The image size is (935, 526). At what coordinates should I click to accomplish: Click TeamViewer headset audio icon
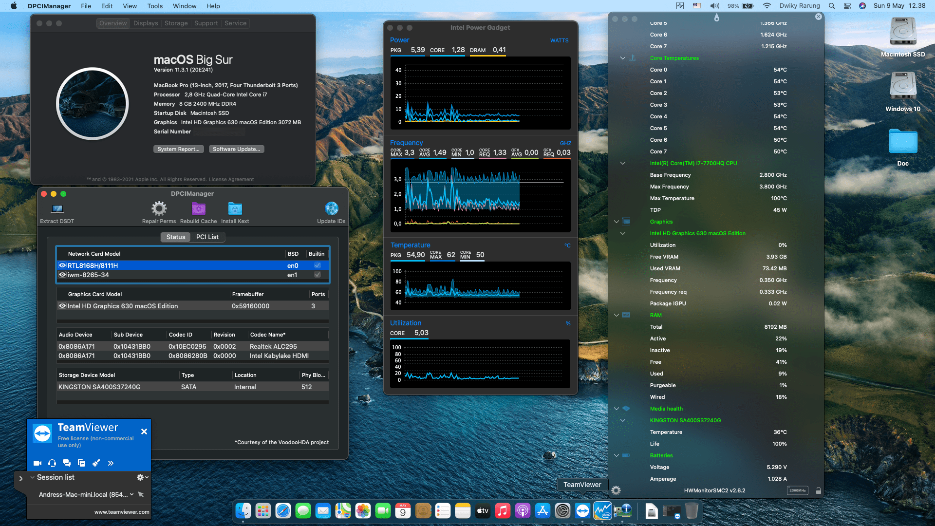pyautogui.click(x=52, y=463)
